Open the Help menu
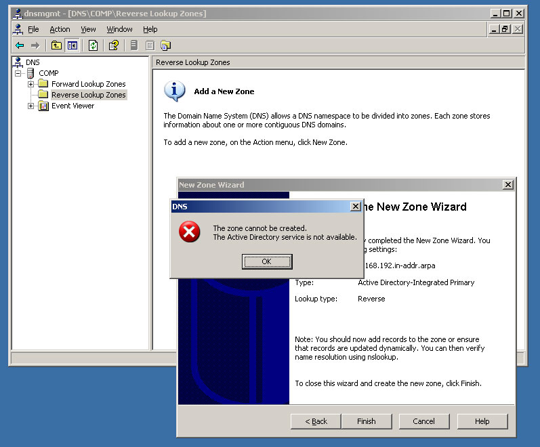540x447 pixels. coord(150,29)
